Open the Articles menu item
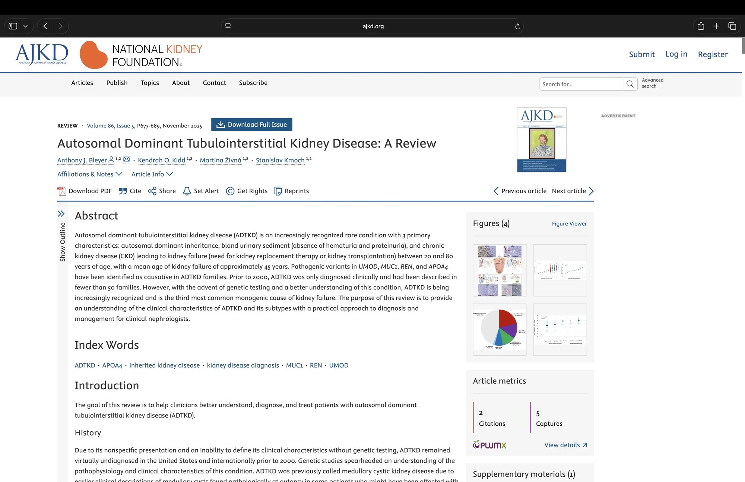 82,83
